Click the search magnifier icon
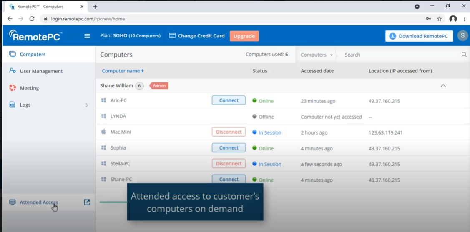The width and height of the screenshot is (470, 232). 464,55
